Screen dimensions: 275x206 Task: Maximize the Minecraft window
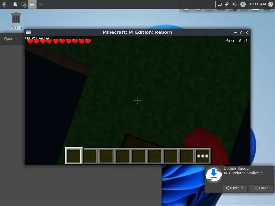click(241, 32)
